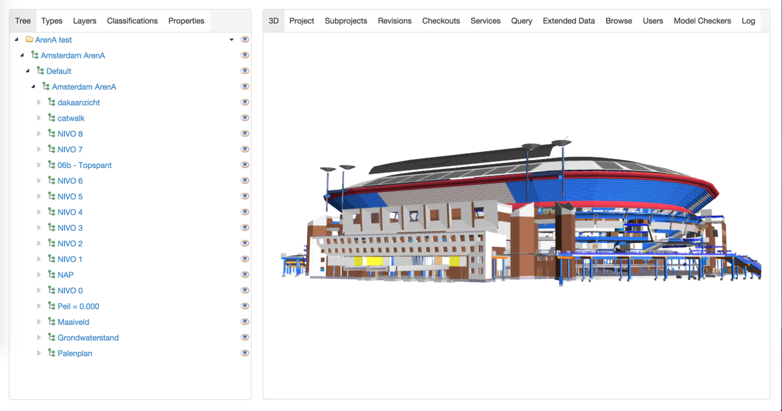This screenshot has width=782, height=411.
Task: Toggle NIVO 8 visibility eye
Action: 245,134
